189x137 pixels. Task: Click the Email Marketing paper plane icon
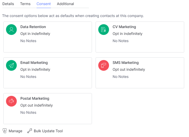click(11, 65)
